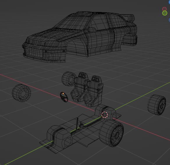Click the red X-axis circle on navigation gizmo
The width and height of the screenshot is (170, 165).
coord(164,9)
